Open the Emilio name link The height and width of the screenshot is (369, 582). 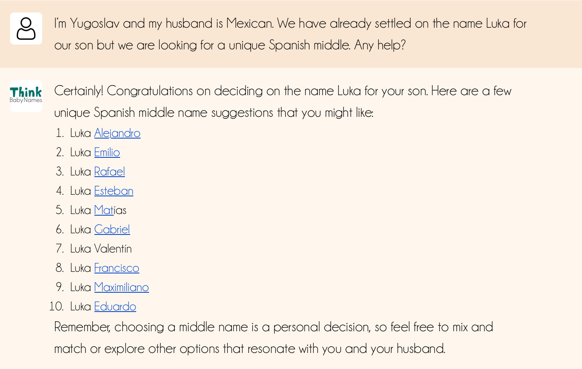107,153
